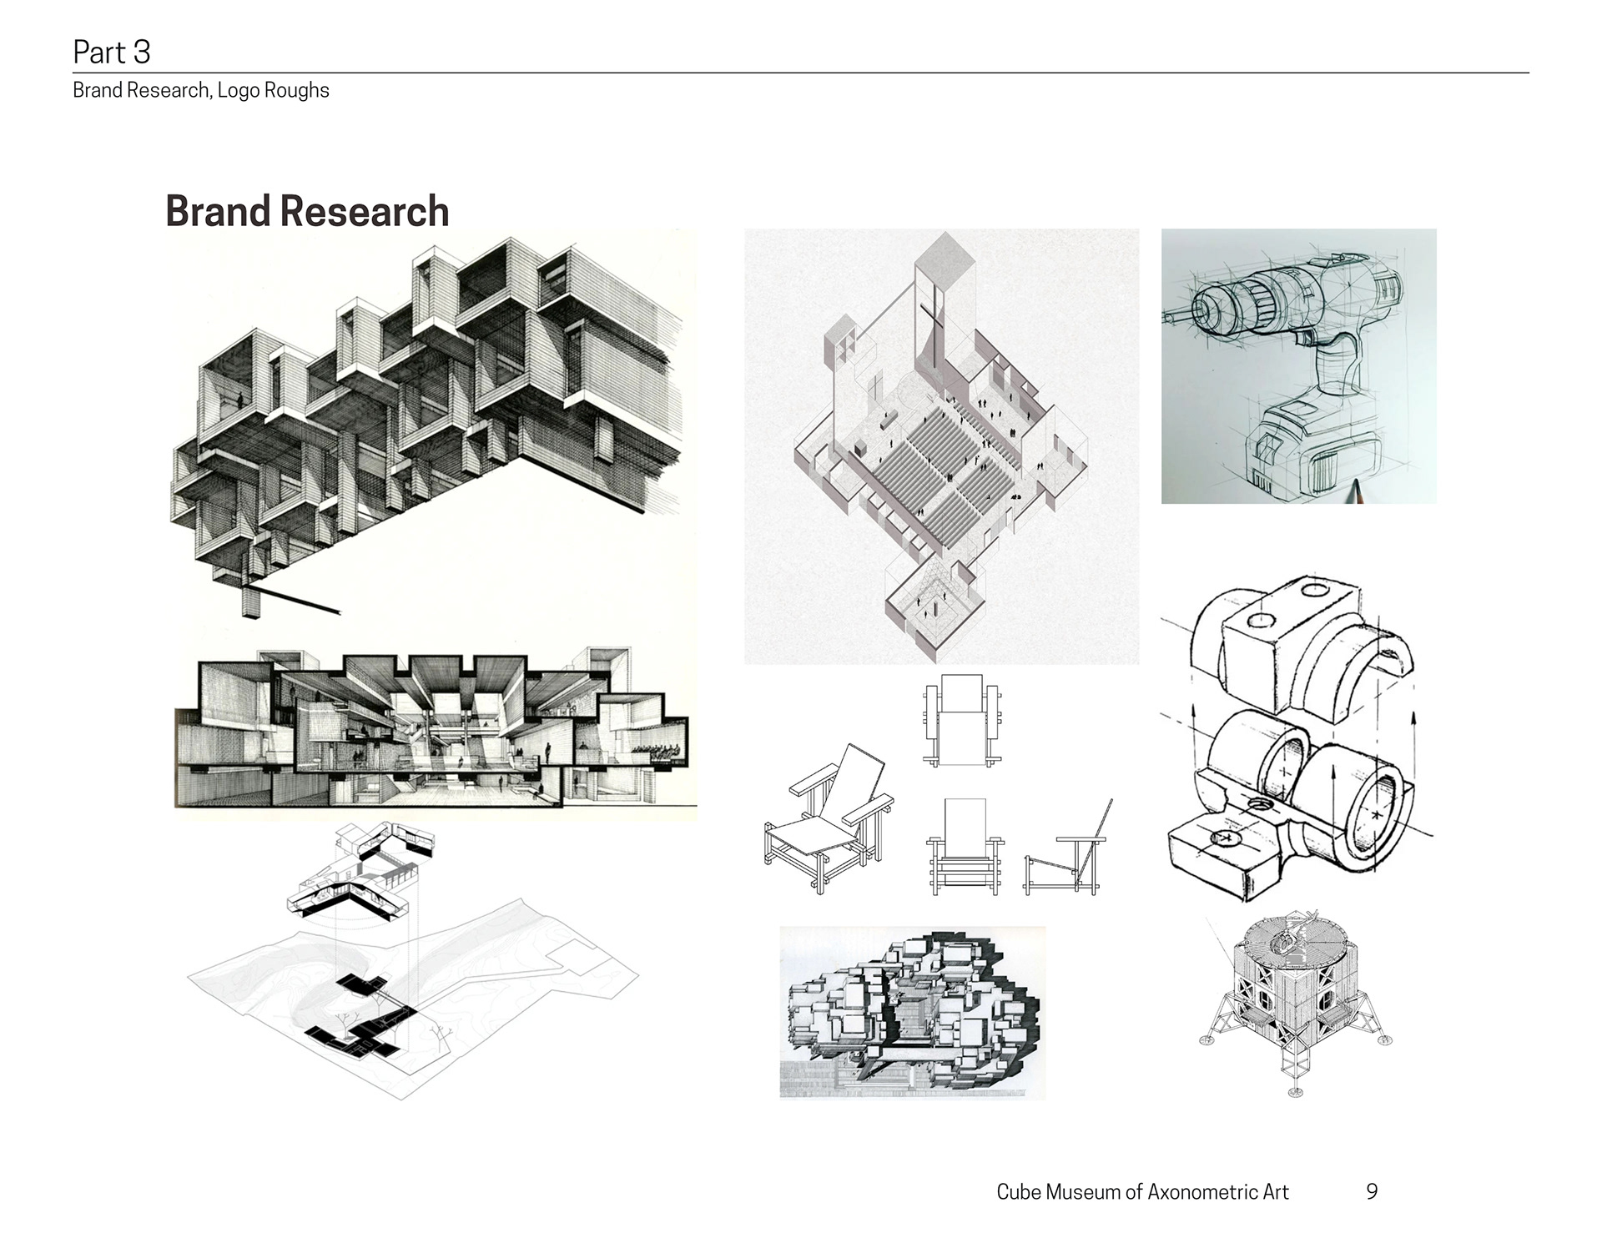Select the lunar lander style drawing

[1296, 1001]
